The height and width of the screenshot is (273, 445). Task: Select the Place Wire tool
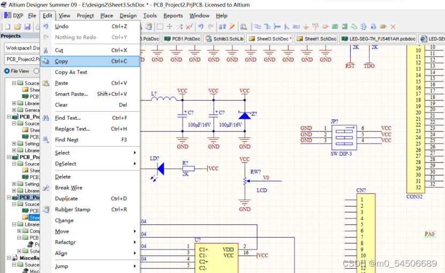[258, 27]
